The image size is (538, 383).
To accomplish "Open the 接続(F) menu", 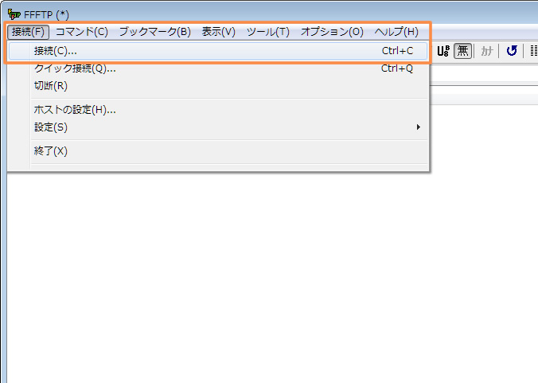I will 28,32.
